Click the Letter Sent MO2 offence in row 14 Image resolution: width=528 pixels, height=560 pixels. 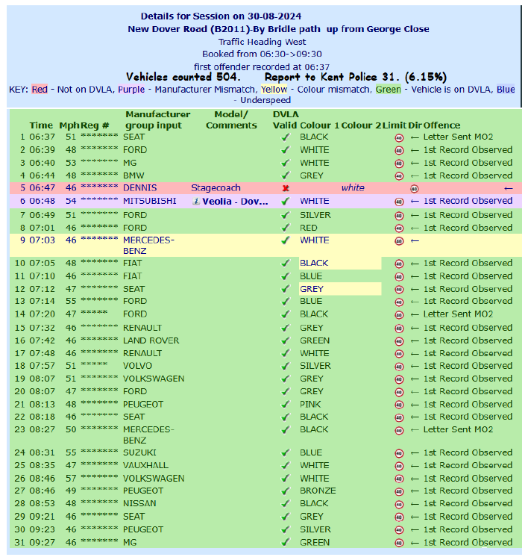click(458, 314)
